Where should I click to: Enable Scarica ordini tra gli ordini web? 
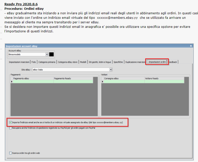(11, 153)
